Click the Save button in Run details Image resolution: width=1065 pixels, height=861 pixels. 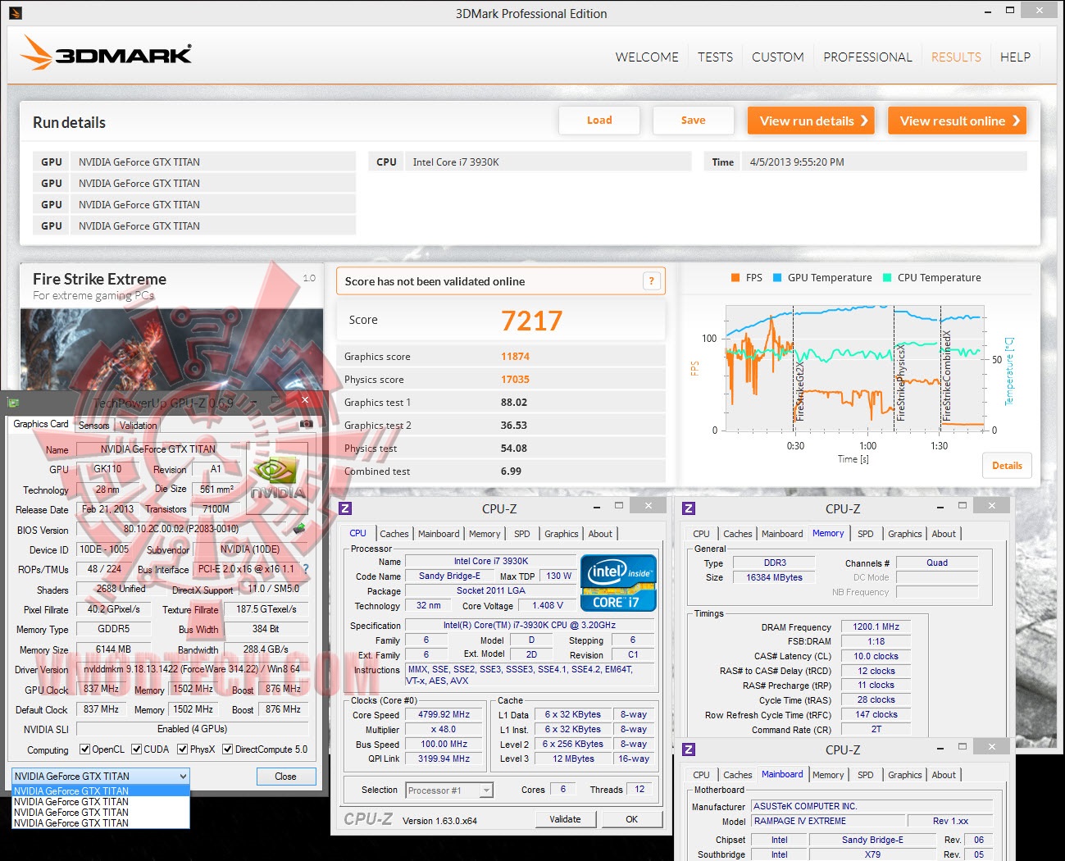pos(693,120)
